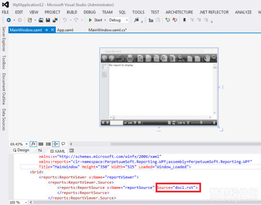Screen dimensions: 261x205
Task: Pin the MainWindow.xaml tab
Action: (47, 30)
